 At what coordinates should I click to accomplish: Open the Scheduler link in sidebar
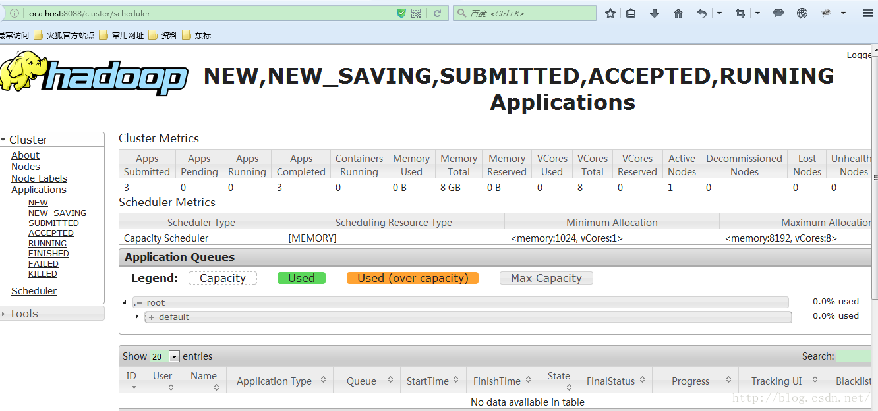(34, 291)
